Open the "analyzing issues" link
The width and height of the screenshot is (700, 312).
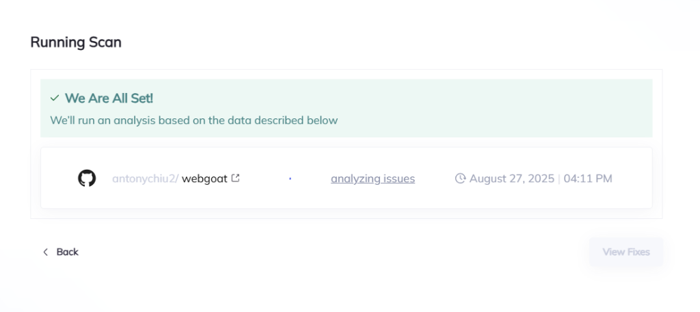373,179
